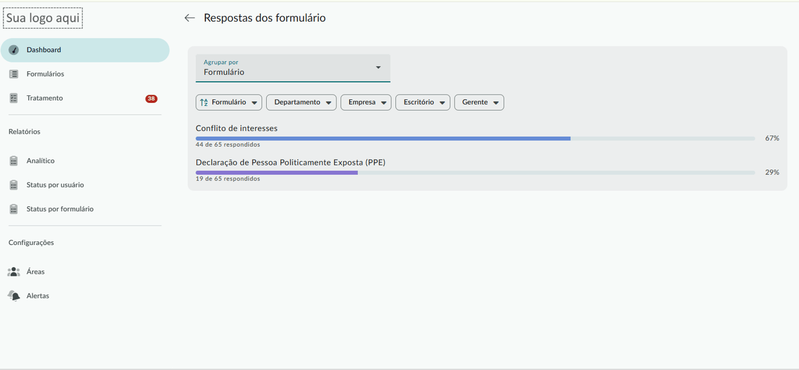The height and width of the screenshot is (370, 799).
Task: Click the Status por formulário icon
Action: [14, 209]
